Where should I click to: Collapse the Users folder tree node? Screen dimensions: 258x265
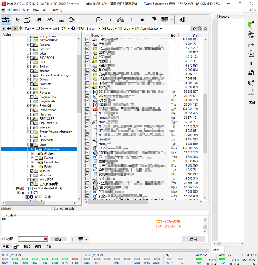point(28,145)
